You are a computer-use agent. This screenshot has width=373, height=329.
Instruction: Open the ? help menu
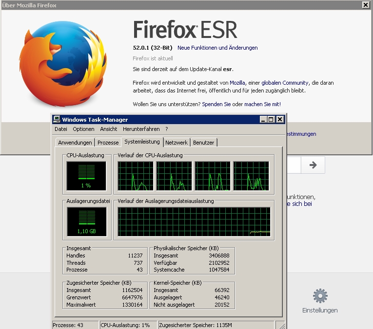[167, 129]
